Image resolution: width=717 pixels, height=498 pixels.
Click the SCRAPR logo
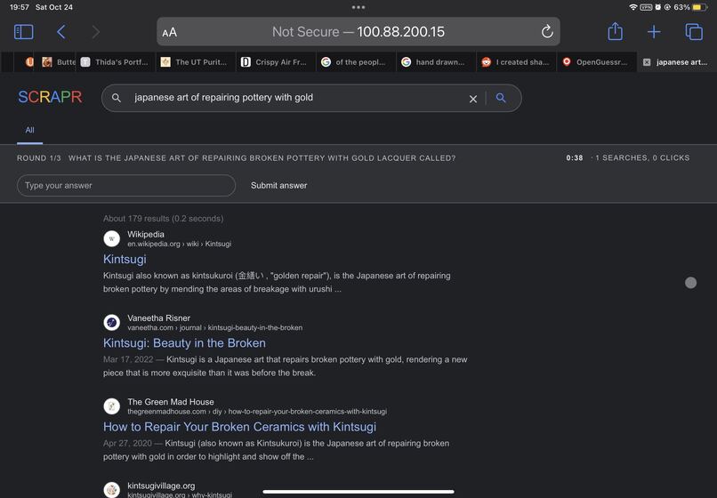coord(50,97)
